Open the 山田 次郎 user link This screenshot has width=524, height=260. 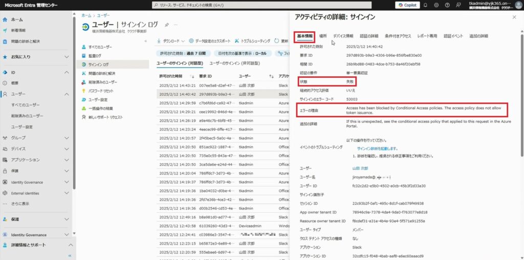(360, 168)
